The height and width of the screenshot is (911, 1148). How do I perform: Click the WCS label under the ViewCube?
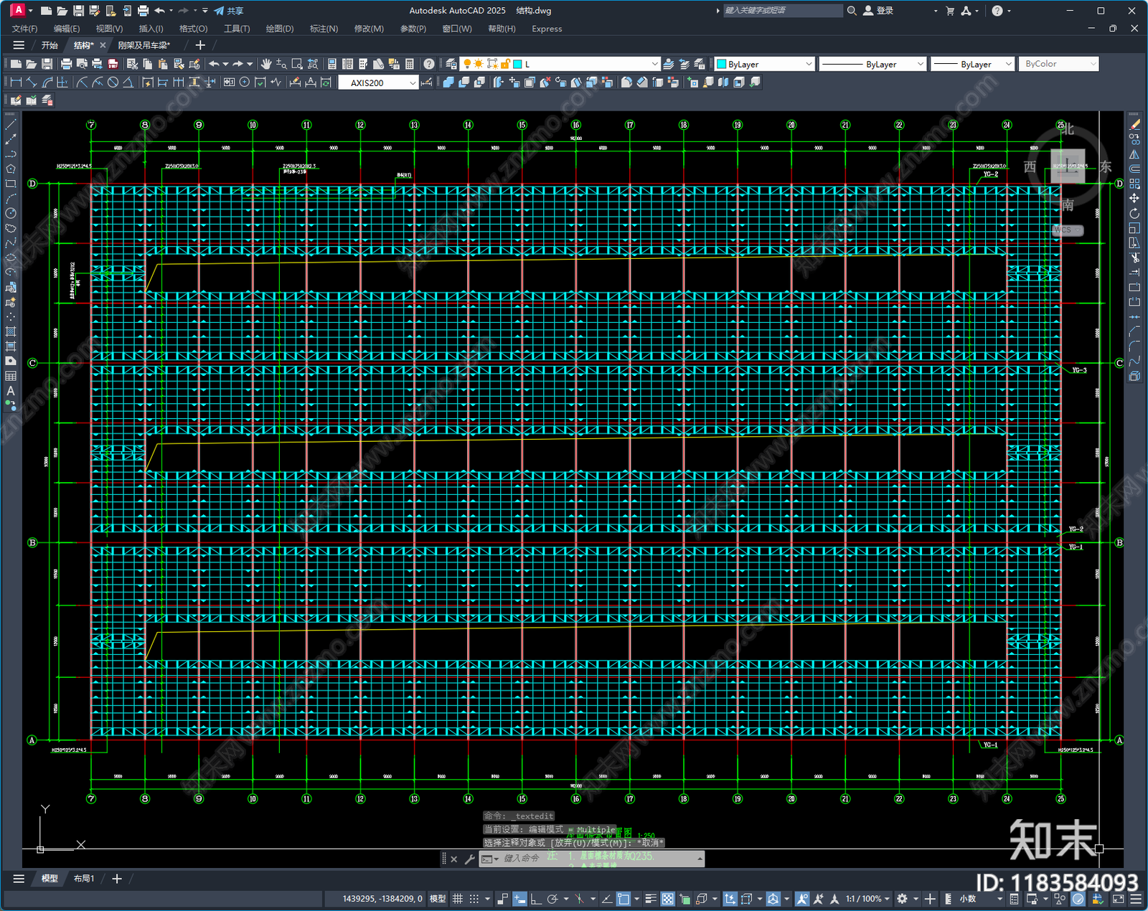click(x=1067, y=230)
